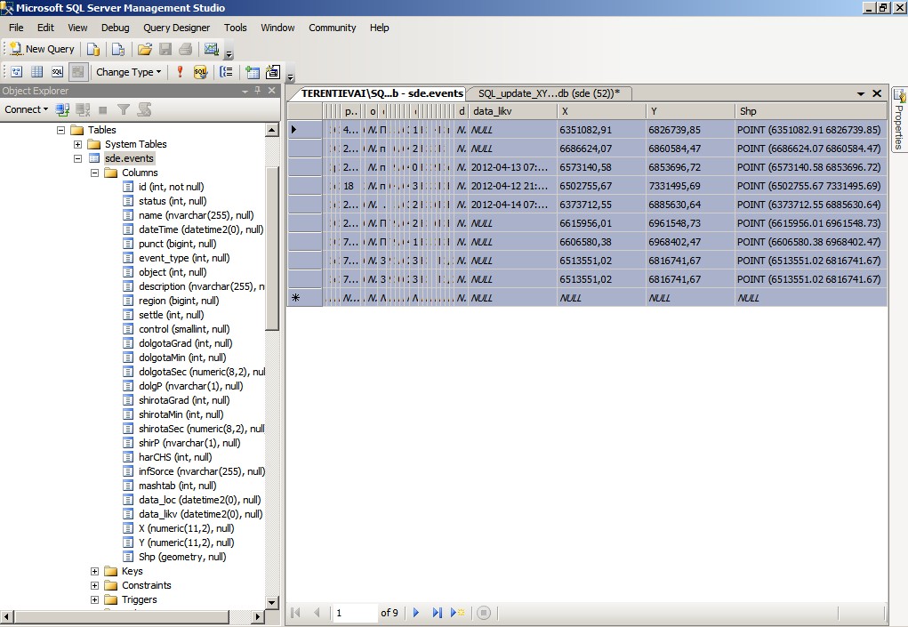
Task: Click the Connect Object Explorer icon
Action: [x=62, y=109]
